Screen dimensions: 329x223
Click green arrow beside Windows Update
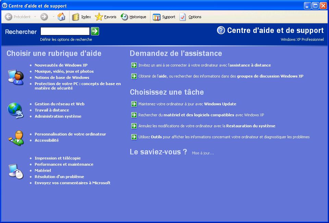(x=134, y=104)
